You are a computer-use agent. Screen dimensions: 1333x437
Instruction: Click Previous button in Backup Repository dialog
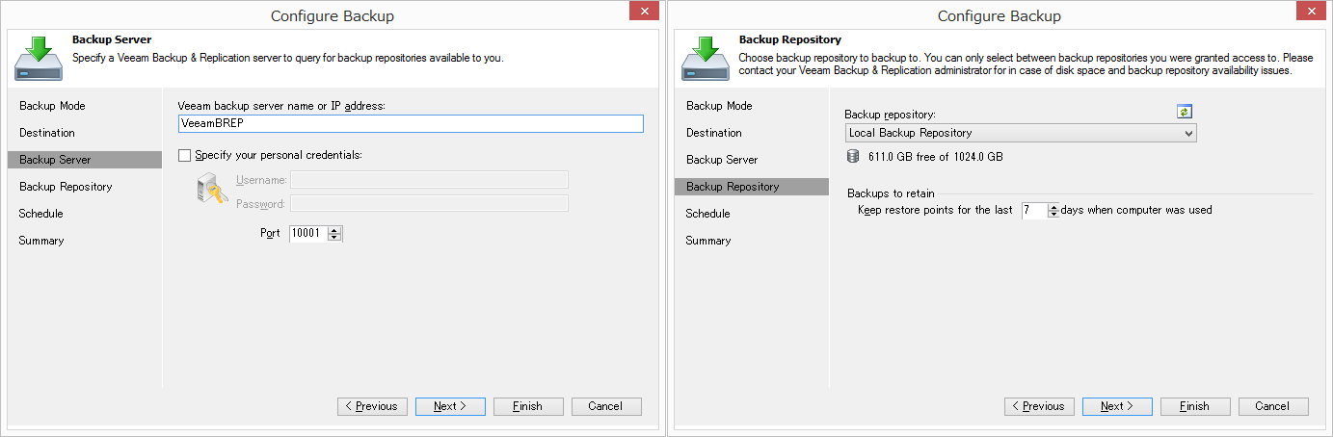point(1039,406)
